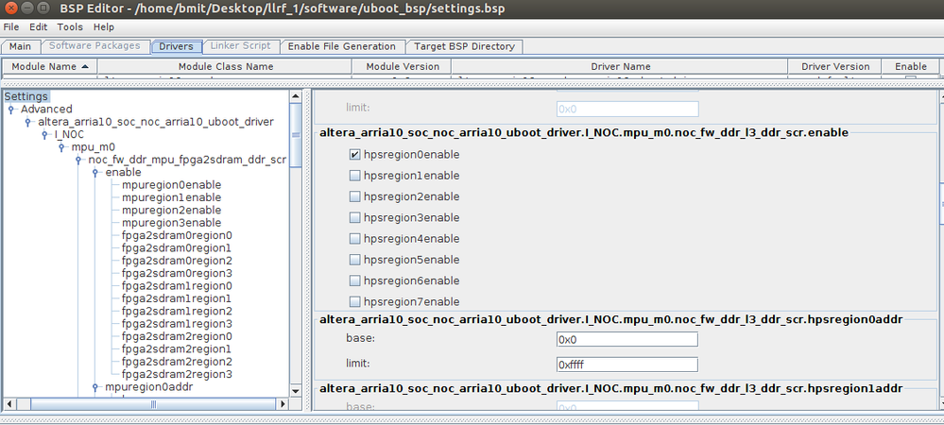Open the File menu
This screenshot has height=425, width=944.
point(10,27)
